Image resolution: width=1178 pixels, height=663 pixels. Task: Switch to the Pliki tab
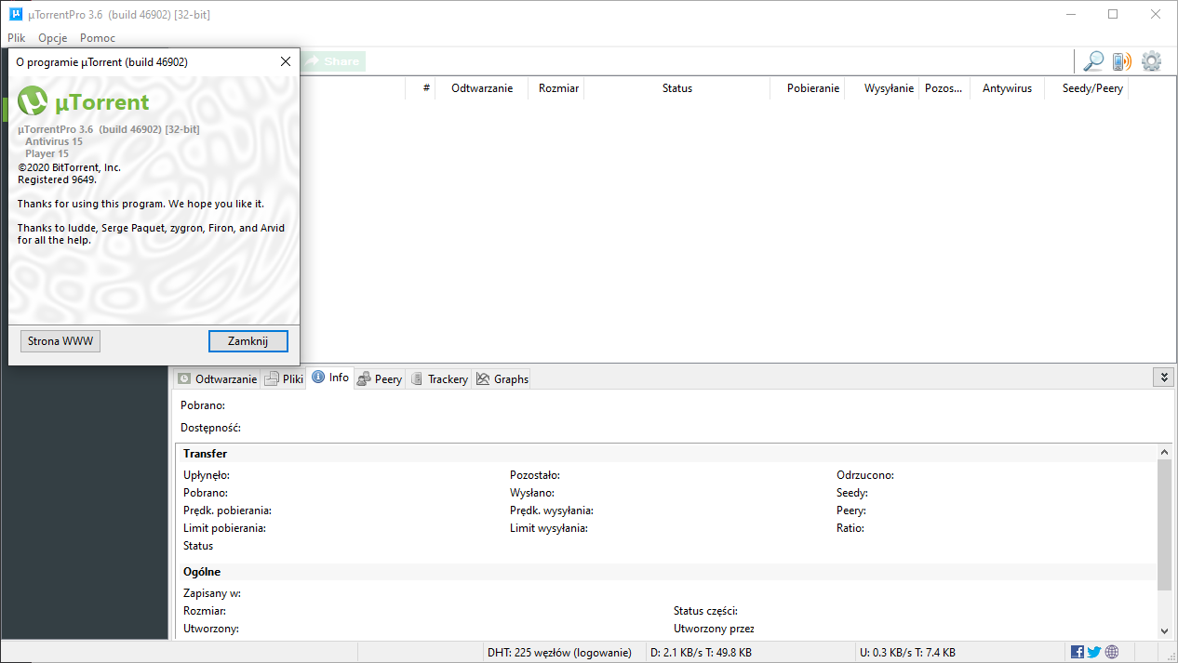coord(284,378)
